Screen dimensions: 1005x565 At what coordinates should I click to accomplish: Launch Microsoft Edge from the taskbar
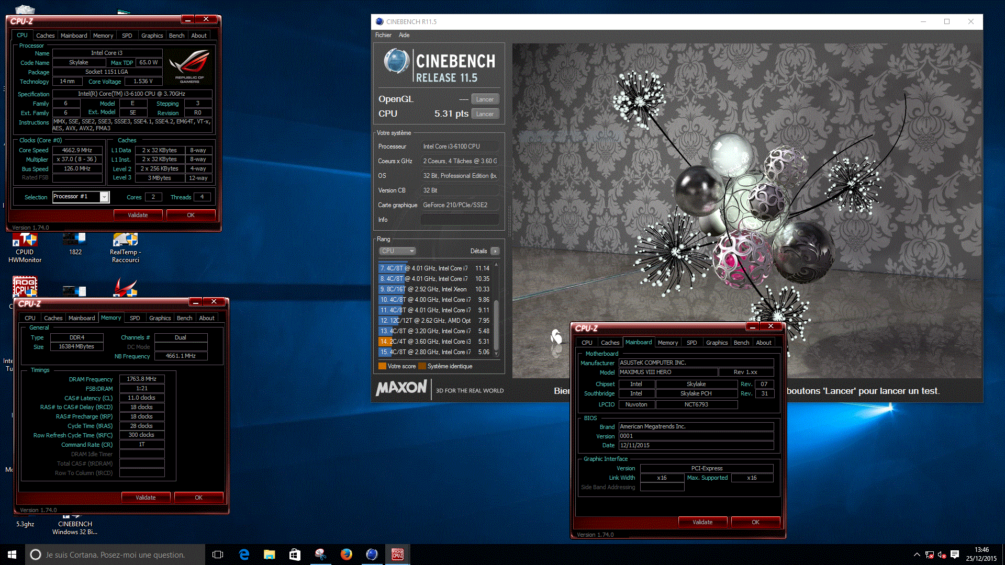(x=243, y=555)
